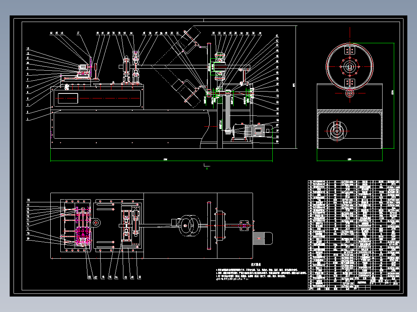Click part balloon number 71
The height and width of the screenshot is (312, 417).
coord(28,229)
